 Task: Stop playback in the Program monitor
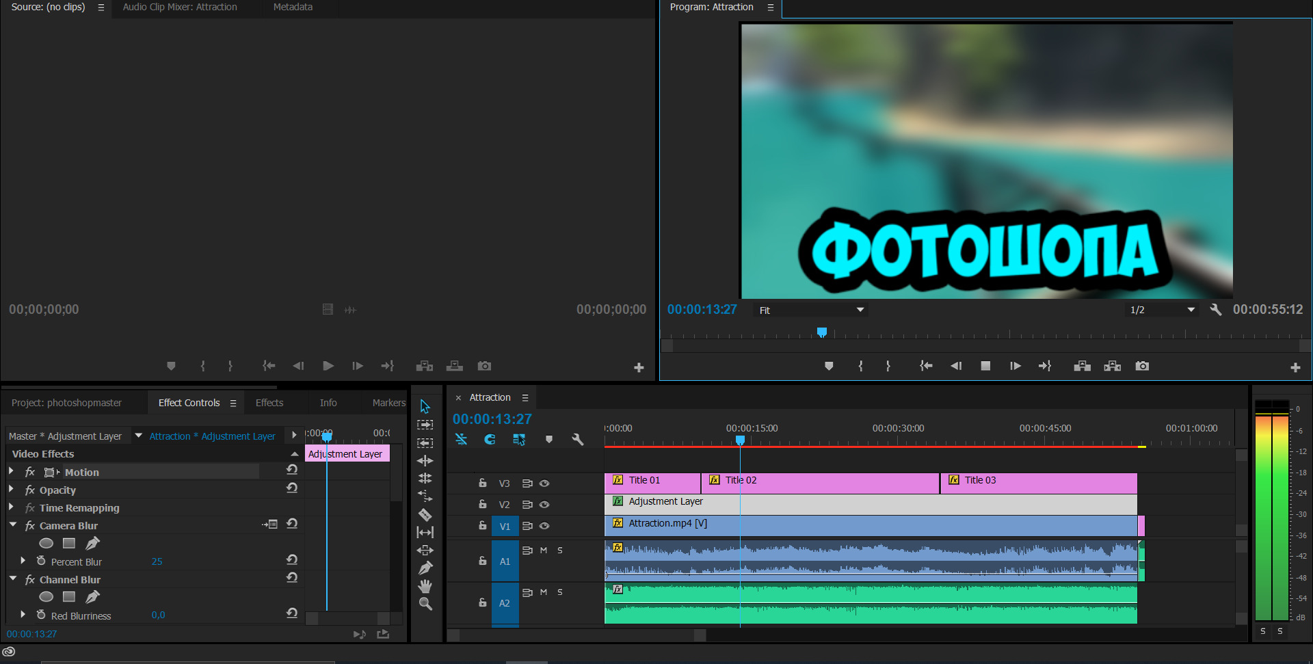(x=985, y=367)
